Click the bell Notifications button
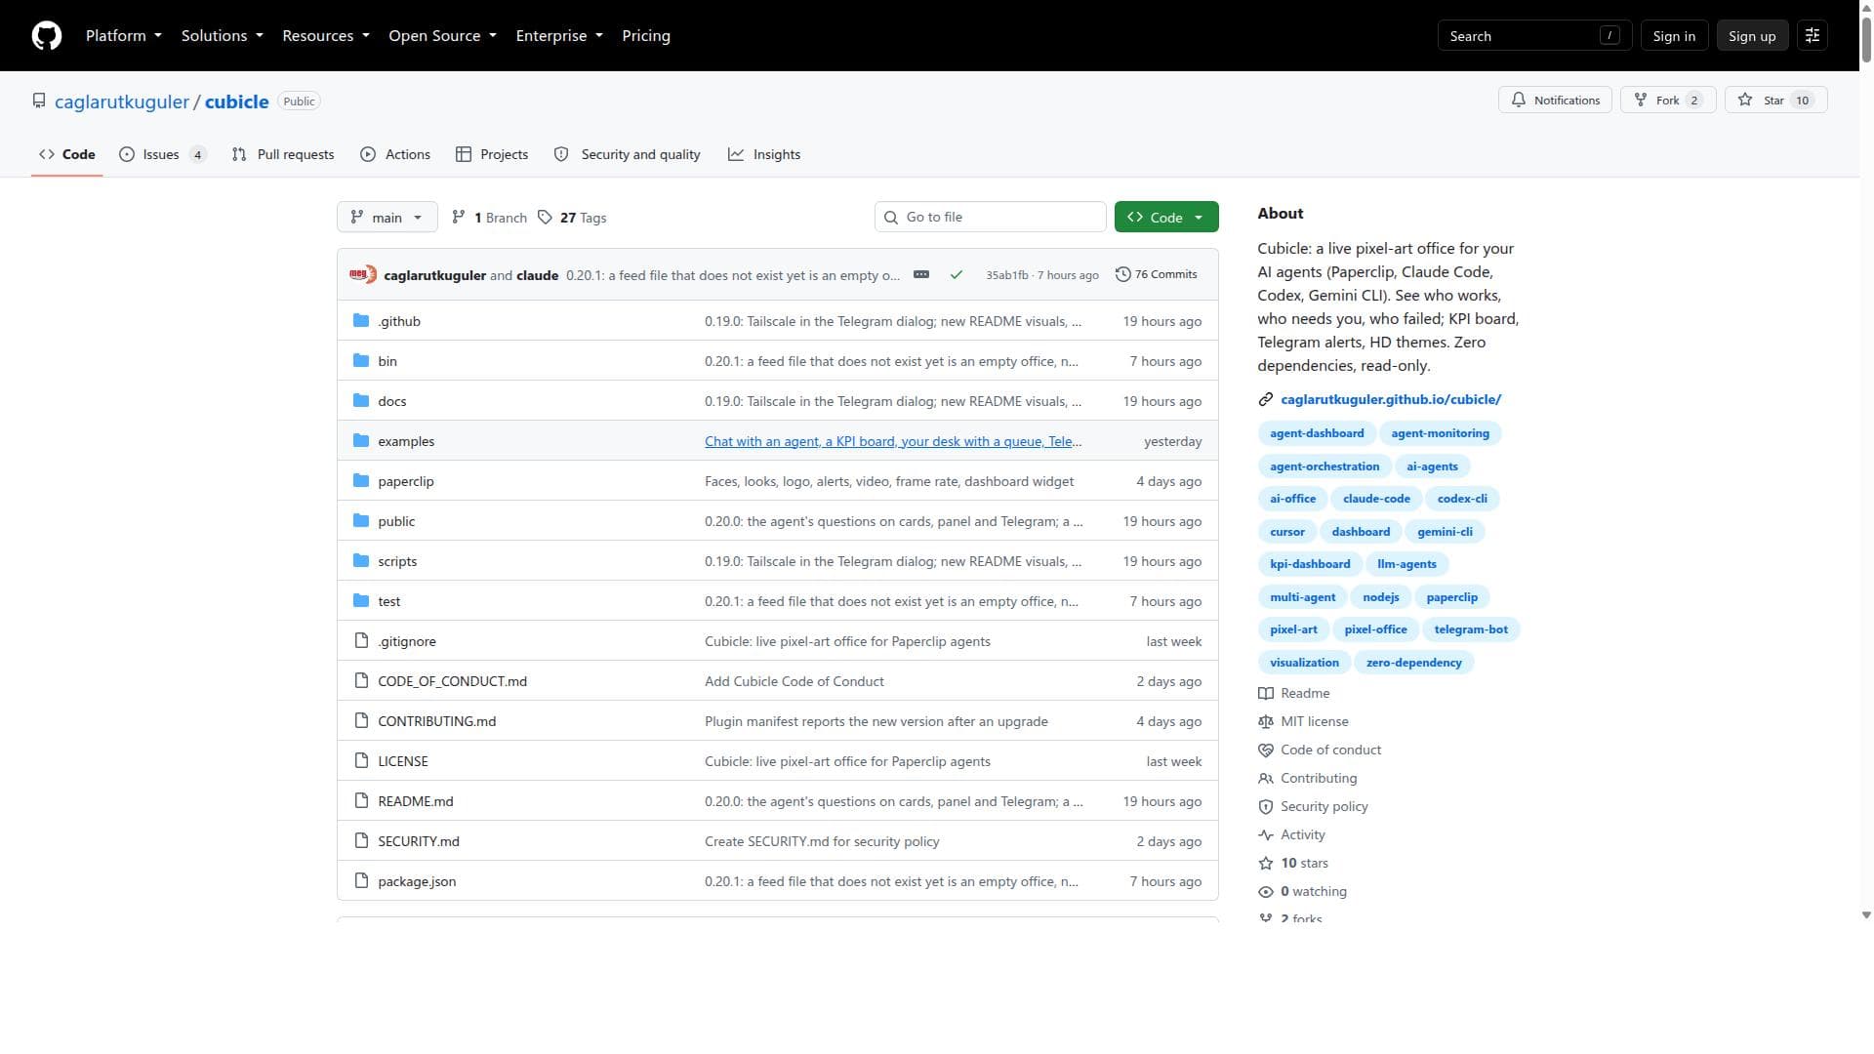 pos(1555,101)
